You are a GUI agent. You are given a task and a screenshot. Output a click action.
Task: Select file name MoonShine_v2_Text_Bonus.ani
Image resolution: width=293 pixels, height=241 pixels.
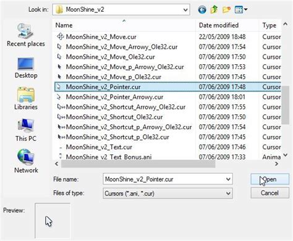click(x=109, y=157)
